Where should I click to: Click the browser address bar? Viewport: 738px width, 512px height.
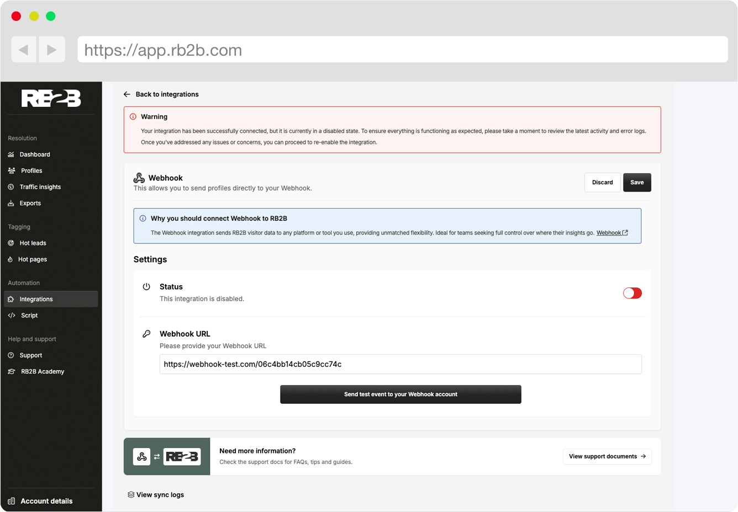pos(403,50)
